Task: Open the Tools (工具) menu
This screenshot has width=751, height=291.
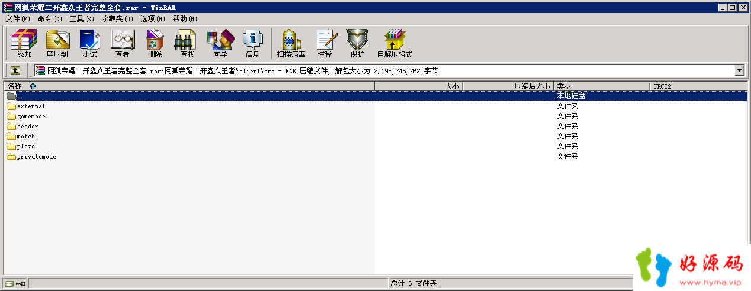Action: pyautogui.click(x=81, y=19)
